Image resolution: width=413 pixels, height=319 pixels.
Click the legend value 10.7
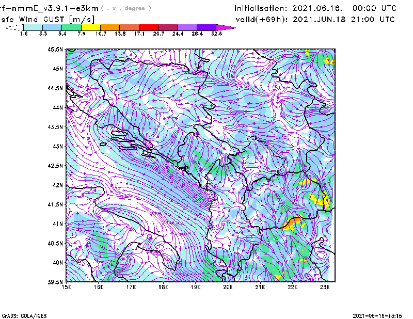point(101,34)
